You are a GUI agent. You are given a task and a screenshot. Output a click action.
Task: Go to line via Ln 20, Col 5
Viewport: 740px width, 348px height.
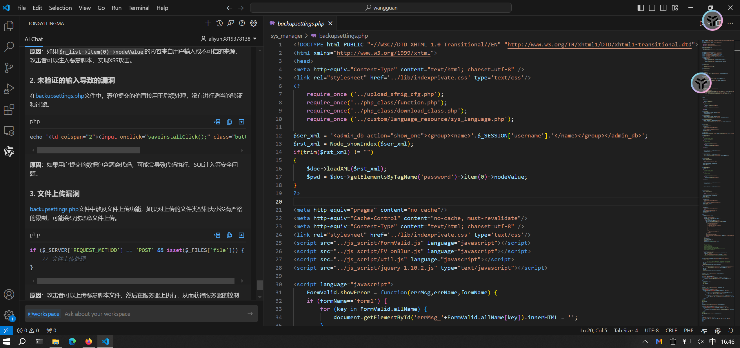tap(594, 330)
